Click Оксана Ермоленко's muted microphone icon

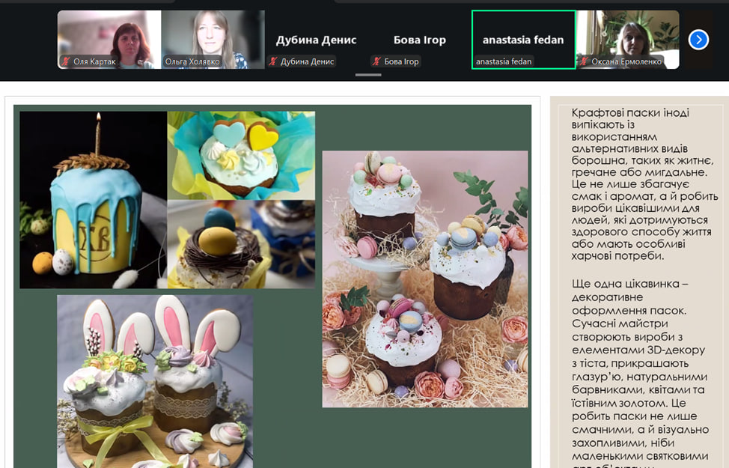[583, 62]
